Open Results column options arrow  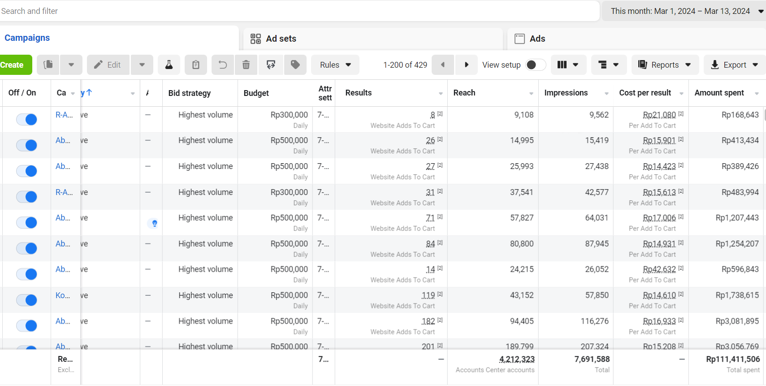441,94
